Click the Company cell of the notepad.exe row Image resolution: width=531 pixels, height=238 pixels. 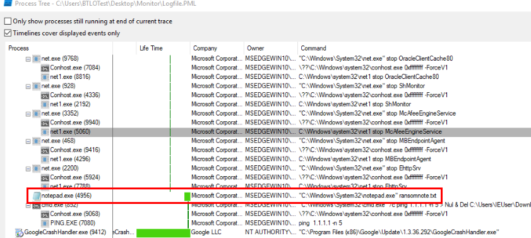coord(217,196)
